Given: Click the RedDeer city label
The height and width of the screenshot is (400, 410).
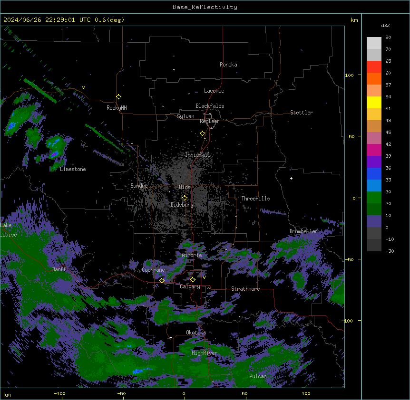Looking at the screenshot, I should [x=209, y=121].
